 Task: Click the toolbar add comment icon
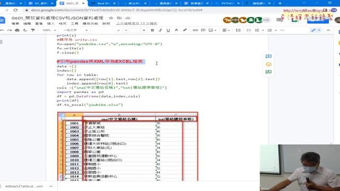tap(203, 30)
